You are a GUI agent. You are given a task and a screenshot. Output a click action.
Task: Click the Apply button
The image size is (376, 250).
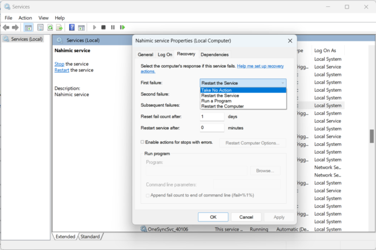(x=279, y=217)
